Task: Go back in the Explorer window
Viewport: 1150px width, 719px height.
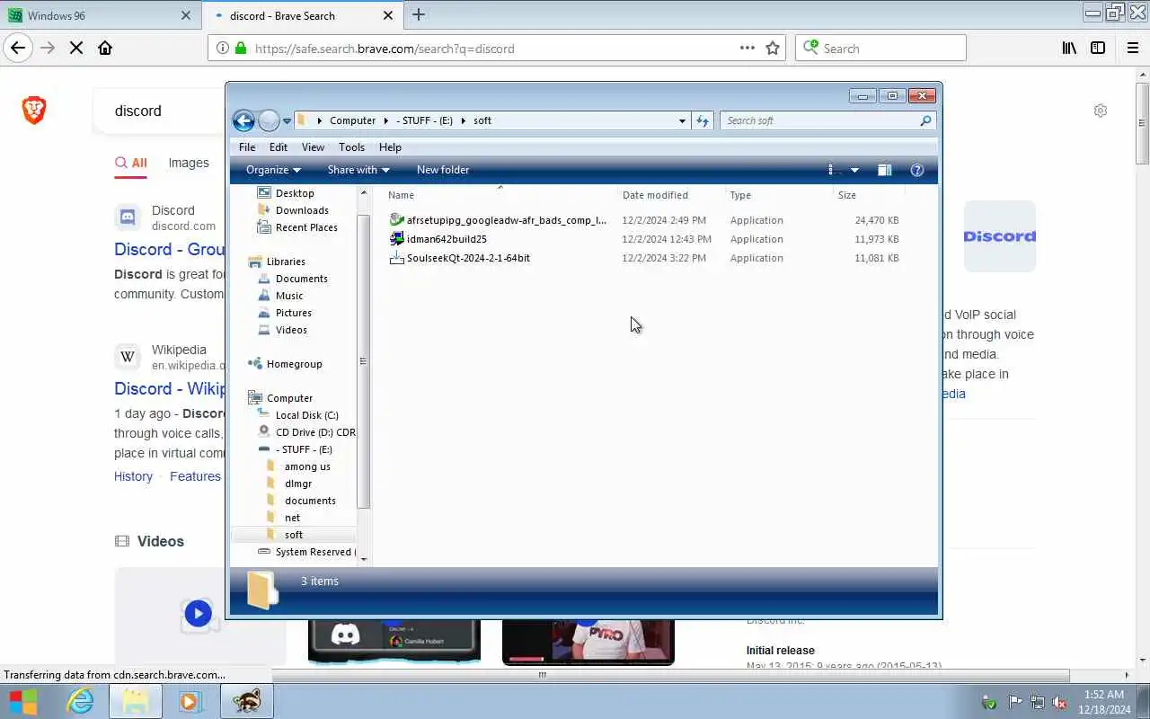Action: pos(243,120)
